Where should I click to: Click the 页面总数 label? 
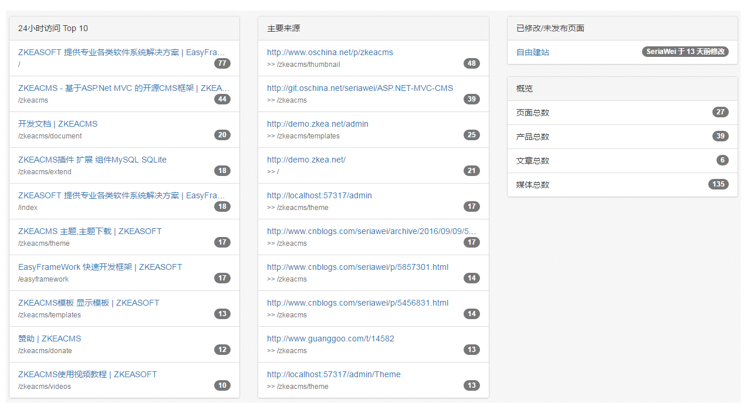click(533, 113)
